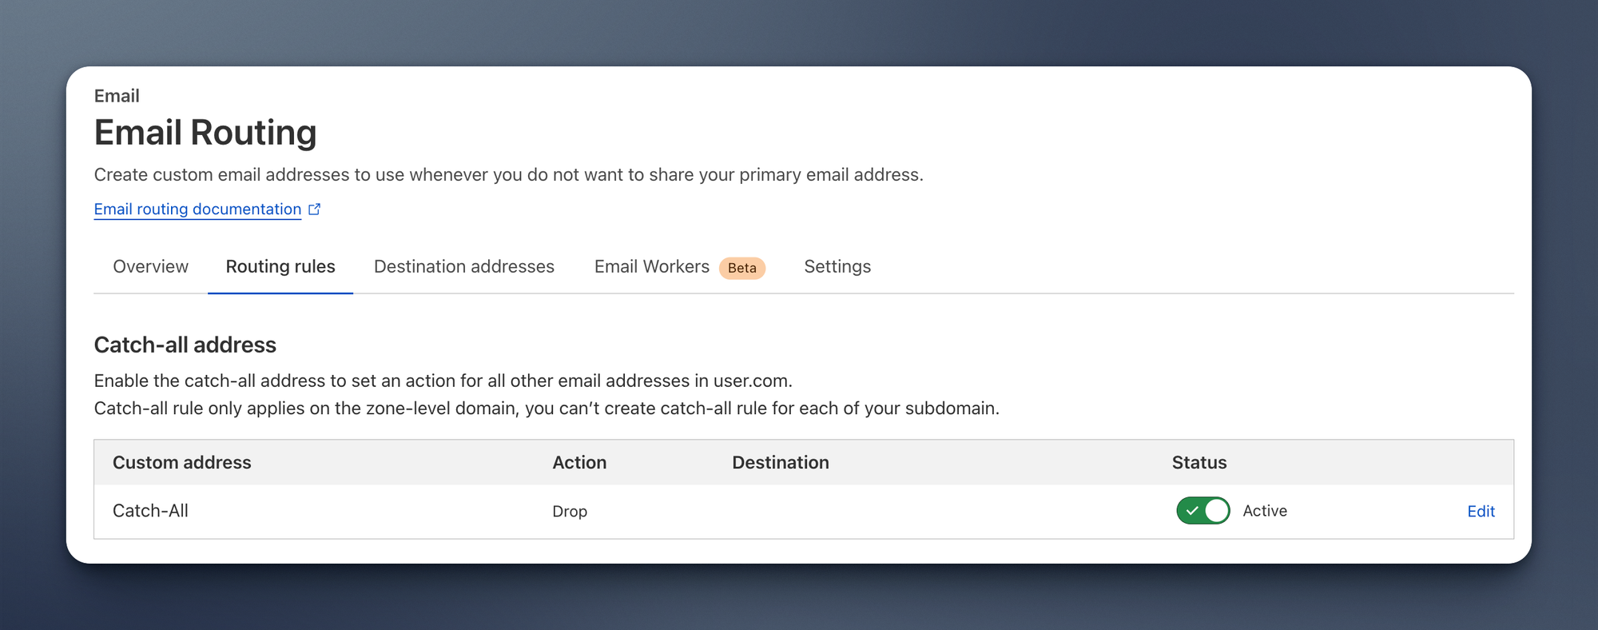Click the external link icon beside documentation
Image resolution: width=1598 pixels, height=630 pixels.
click(315, 209)
